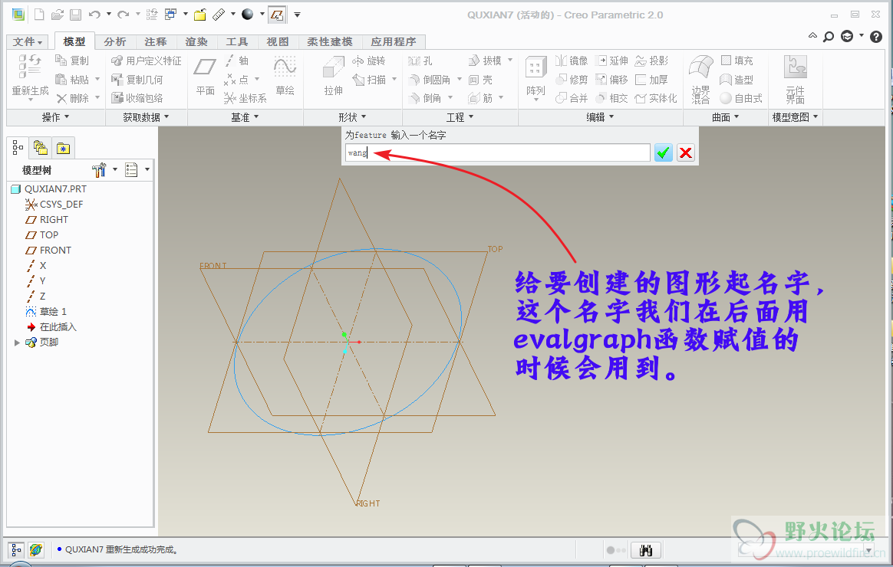Select the 平面 (Plane) datum tool
Viewport: 893px width, 567px height.
pos(205,76)
